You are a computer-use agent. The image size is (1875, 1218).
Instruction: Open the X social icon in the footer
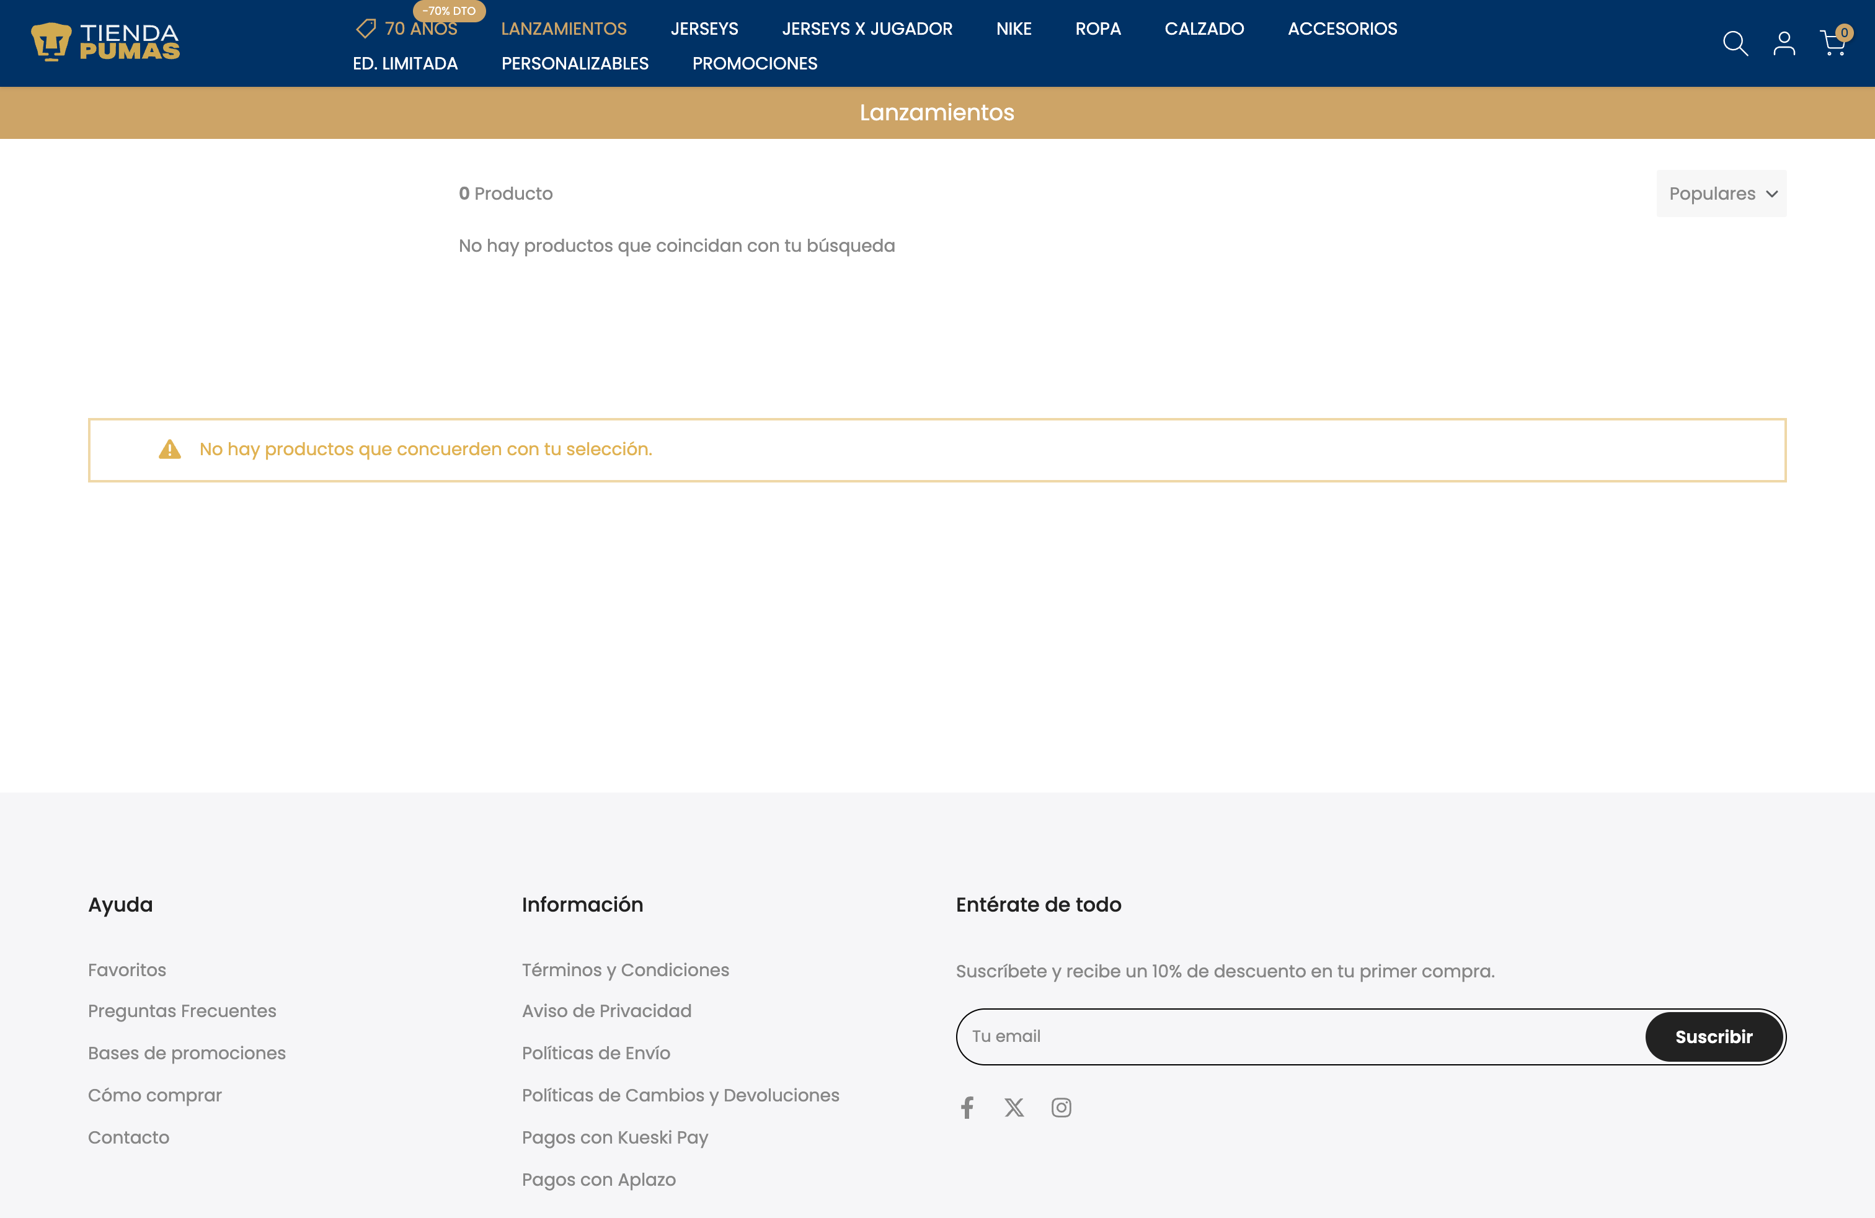(x=1014, y=1107)
